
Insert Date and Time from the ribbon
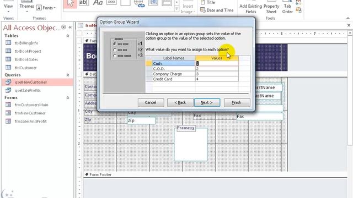pos(217,10)
